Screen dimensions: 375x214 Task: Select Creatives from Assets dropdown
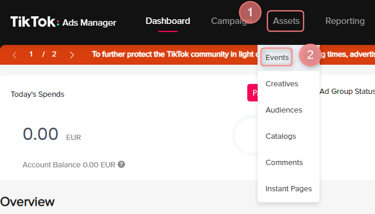pyautogui.click(x=282, y=84)
